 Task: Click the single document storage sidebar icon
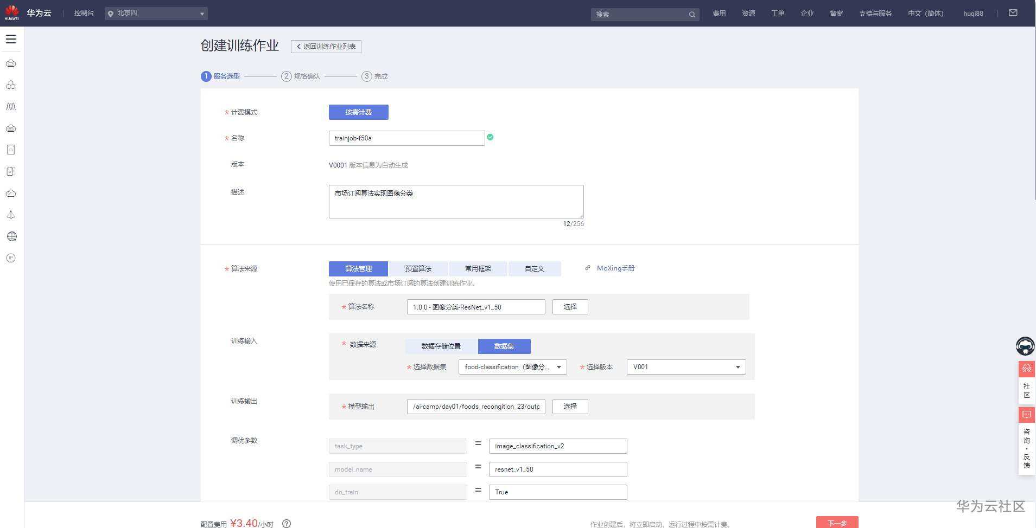click(x=11, y=150)
